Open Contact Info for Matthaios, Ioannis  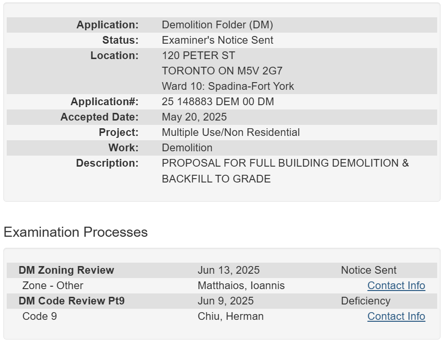pyautogui.click(x=396, y=286)
